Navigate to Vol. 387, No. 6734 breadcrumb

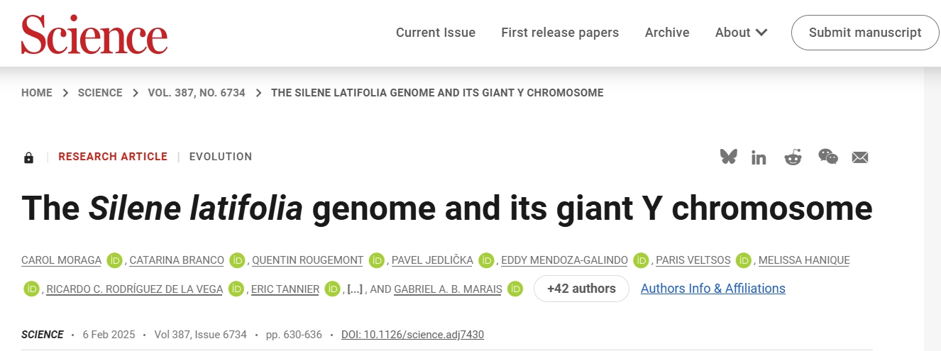tap(197, 93)
